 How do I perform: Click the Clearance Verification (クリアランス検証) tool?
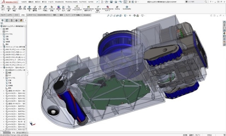[14, 8]
